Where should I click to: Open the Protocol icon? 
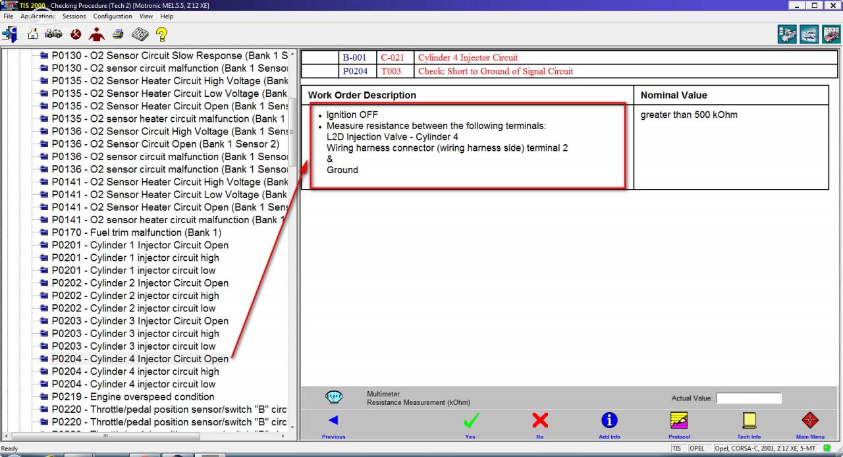click(679, 420)
